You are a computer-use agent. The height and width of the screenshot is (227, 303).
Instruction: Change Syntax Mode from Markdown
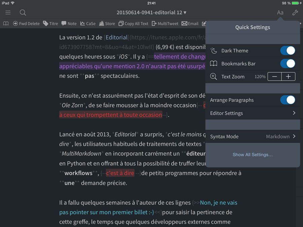pos(253,137)
